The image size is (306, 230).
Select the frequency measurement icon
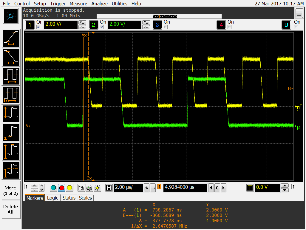(11, 95)
